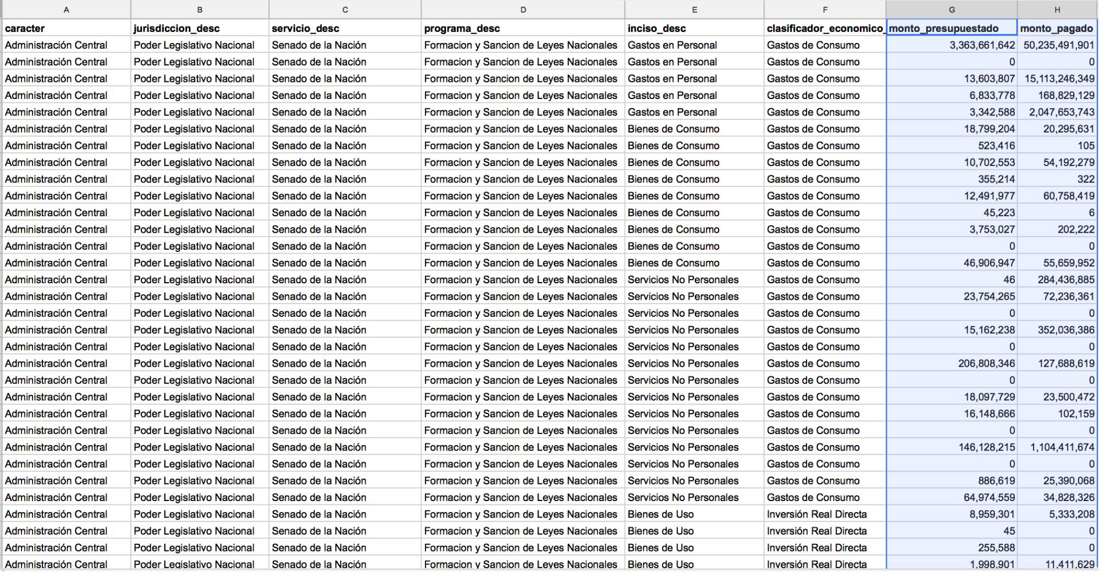
Task: Select cell with value 15,113,246,349
Action: [x=1057, y=79]
